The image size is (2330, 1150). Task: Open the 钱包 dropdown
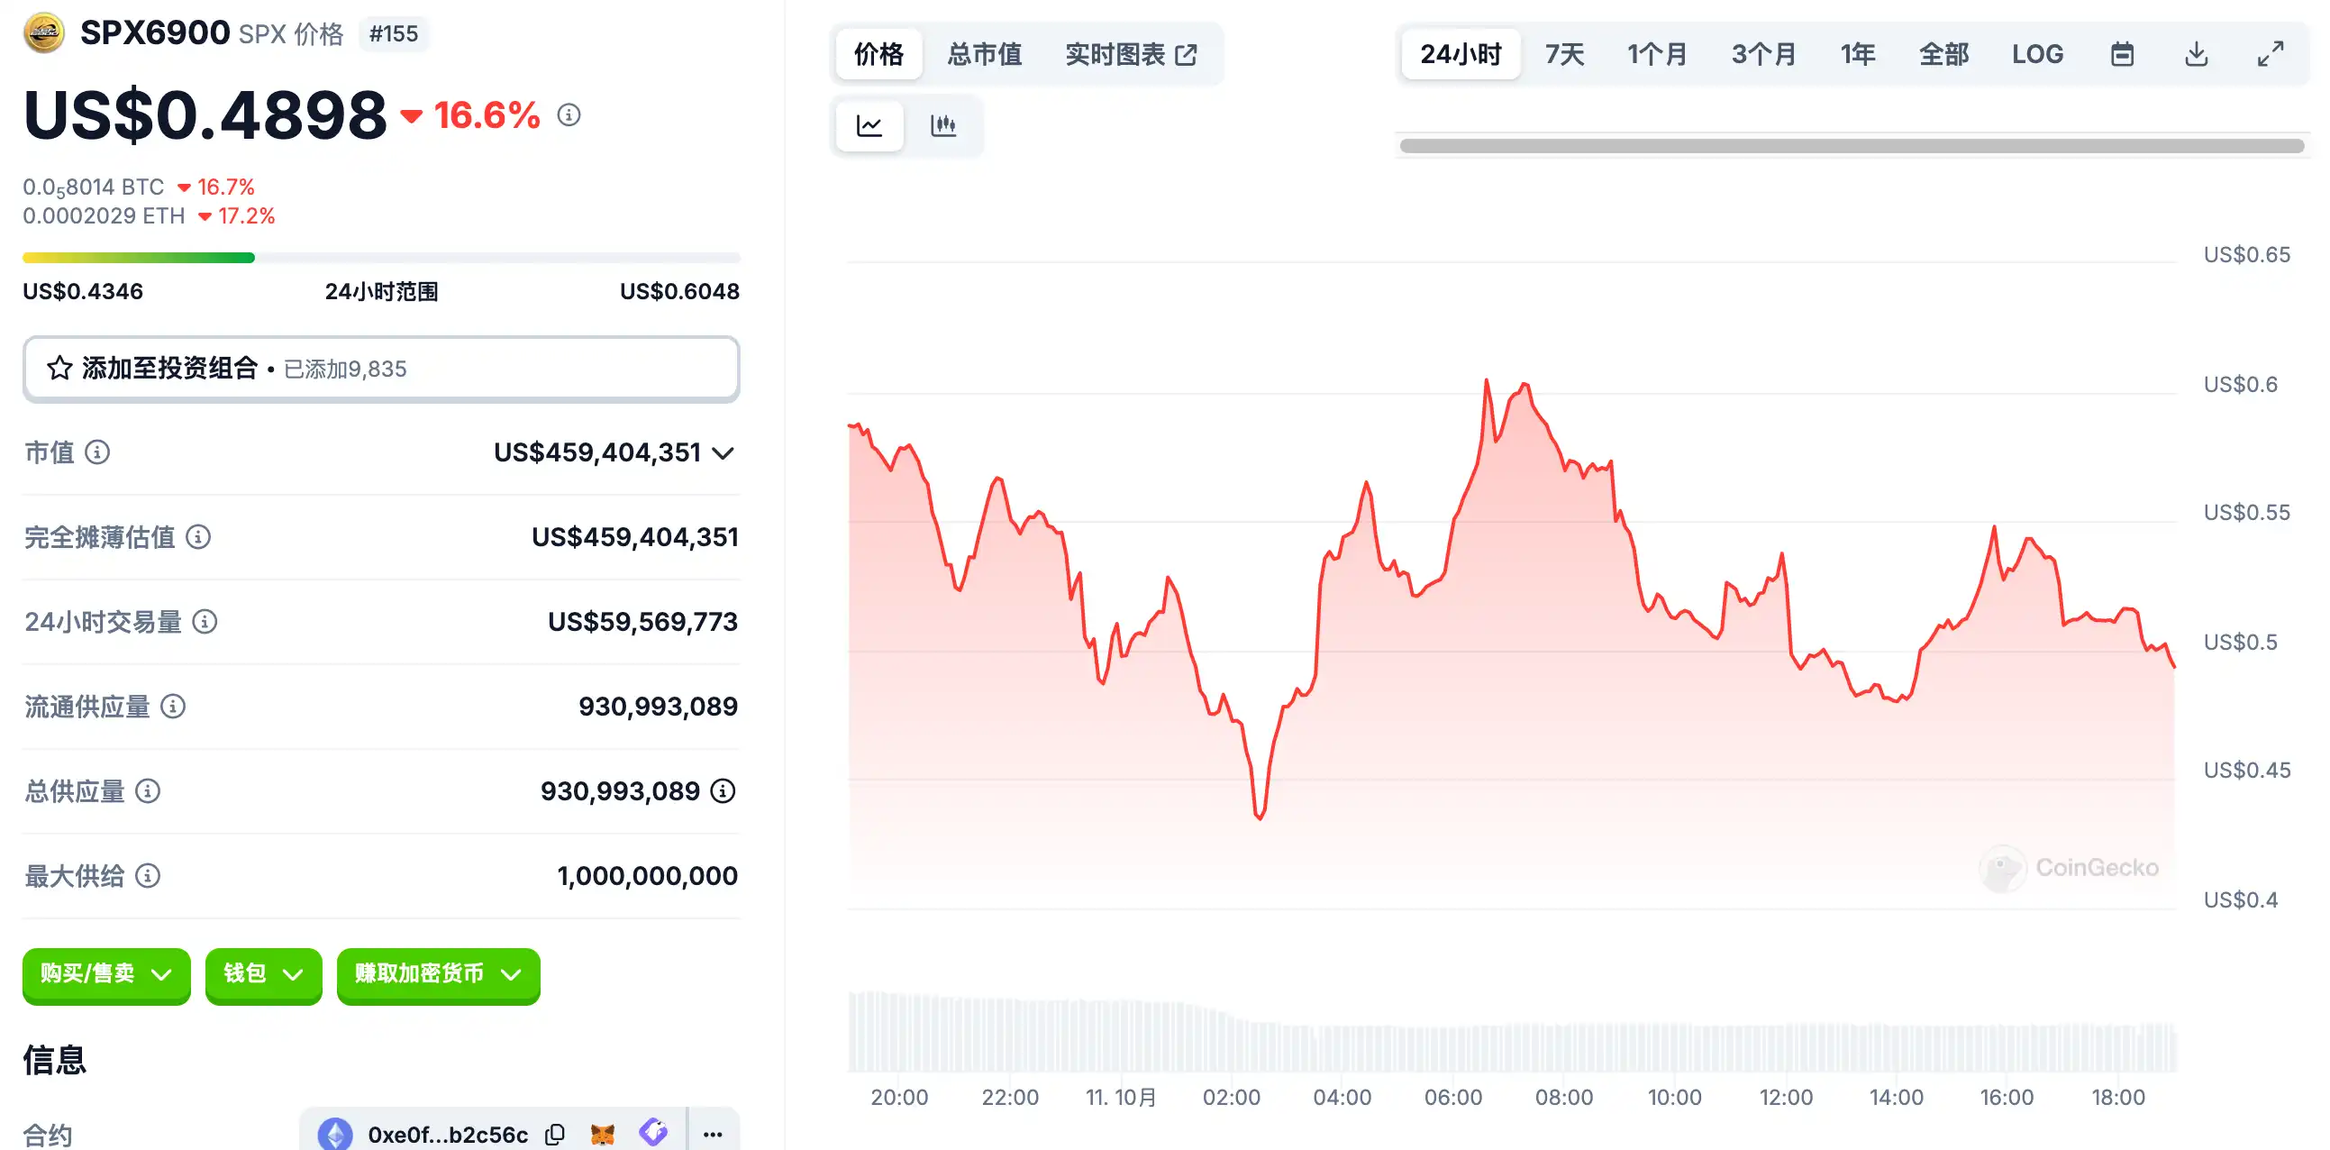click(x=262, y=973)
